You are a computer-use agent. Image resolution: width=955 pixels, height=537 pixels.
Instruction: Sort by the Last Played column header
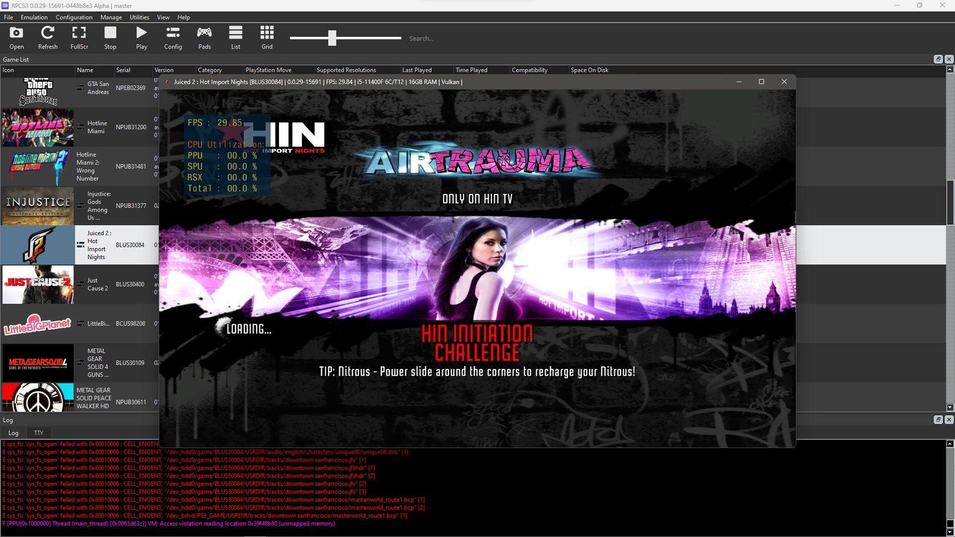(x=417, y=70)
